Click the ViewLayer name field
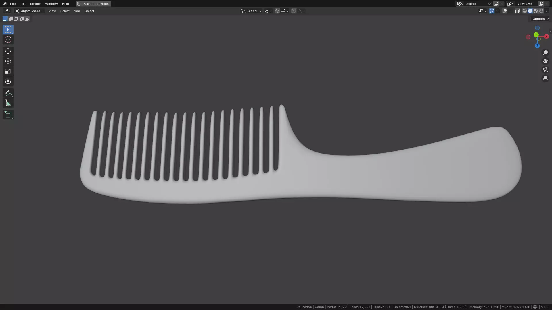Viewport: 552px width, 310px height. (527, 4)
